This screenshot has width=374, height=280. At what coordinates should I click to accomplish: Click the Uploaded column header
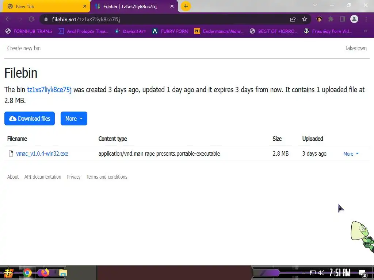pyautogui.click(x=313, y=139)
